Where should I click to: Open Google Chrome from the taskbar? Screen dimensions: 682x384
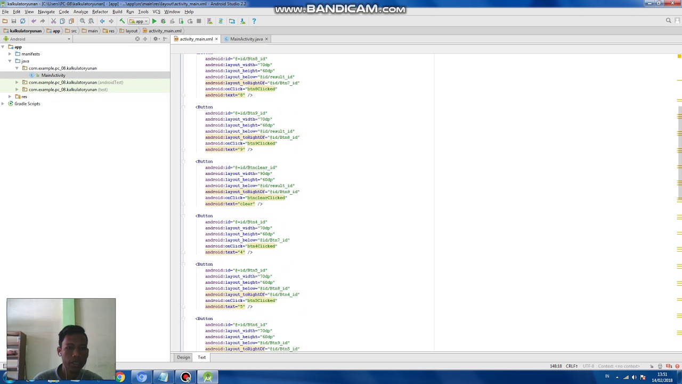coord(120,378)
